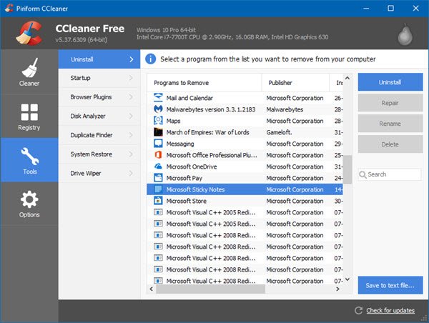
Task: Click the vertical scrollbar down arrow
Action: coord(347,279)
